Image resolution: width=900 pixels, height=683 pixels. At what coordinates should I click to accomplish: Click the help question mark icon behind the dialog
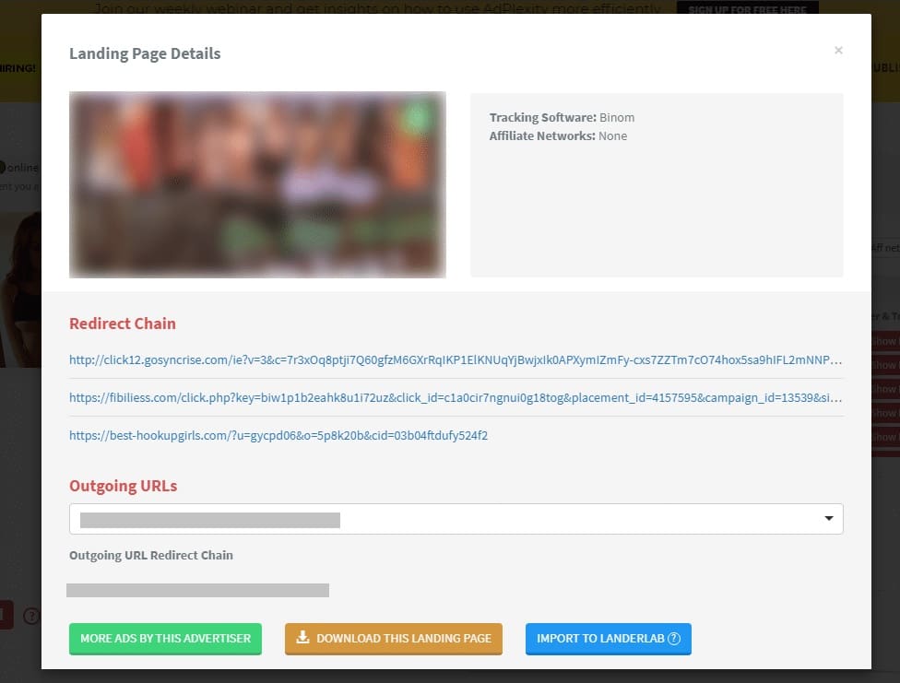(x=31, y=616)
